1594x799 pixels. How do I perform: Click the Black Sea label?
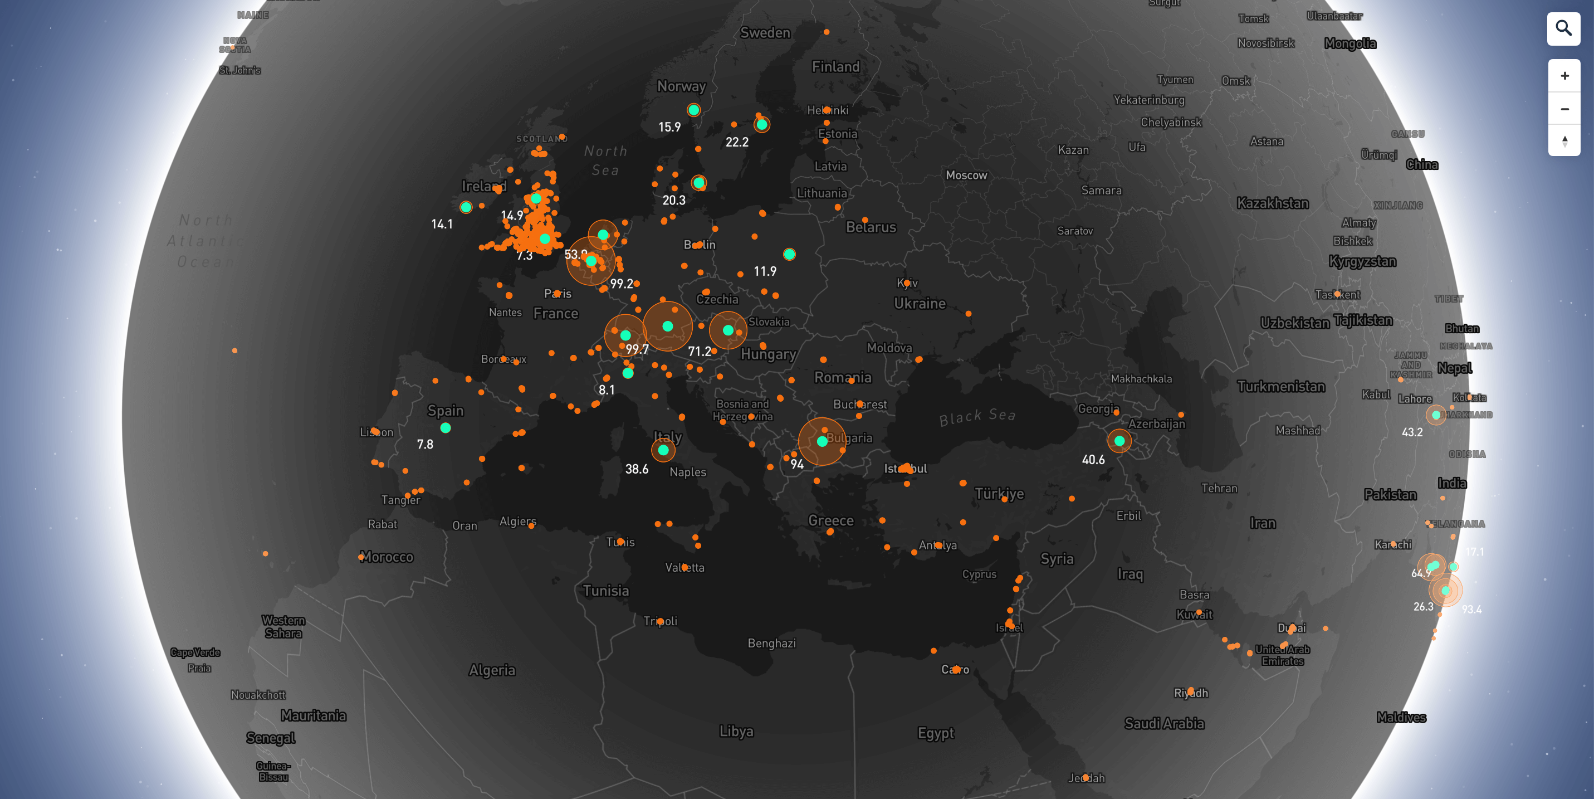[x=977, y=417]
